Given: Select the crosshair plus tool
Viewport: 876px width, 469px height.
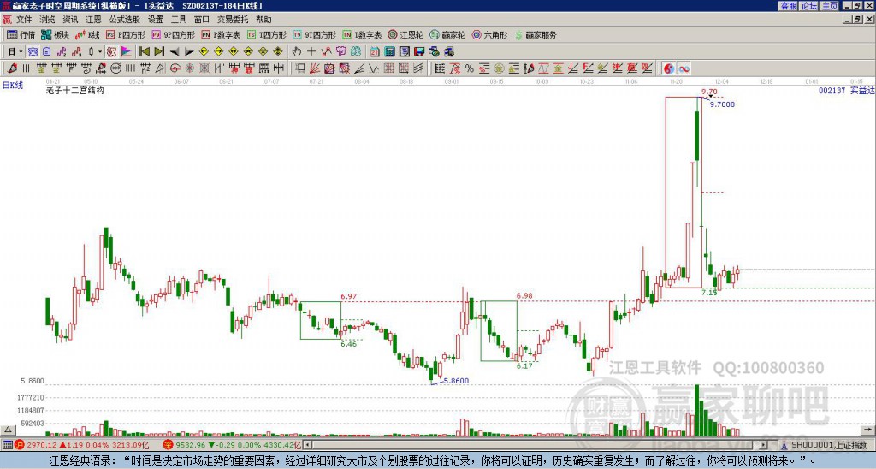Looking at the screenshot, I should (311, 52).
